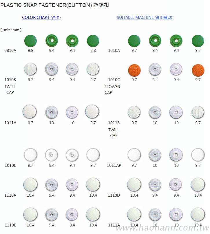Click the Plastic Snap Fastener page heading

[55, 5]
